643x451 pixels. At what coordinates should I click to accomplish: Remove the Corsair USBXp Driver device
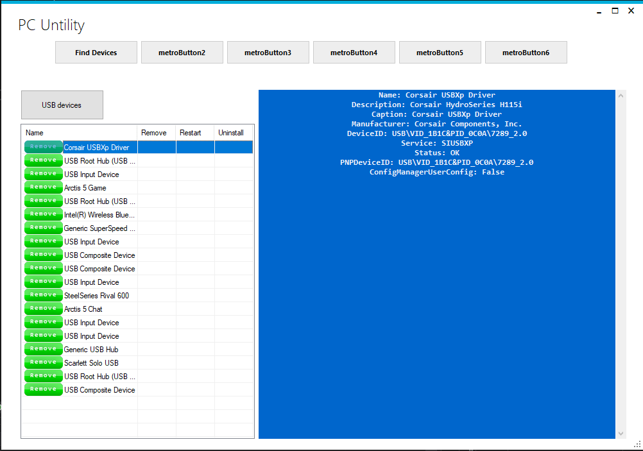pos(43,146)
